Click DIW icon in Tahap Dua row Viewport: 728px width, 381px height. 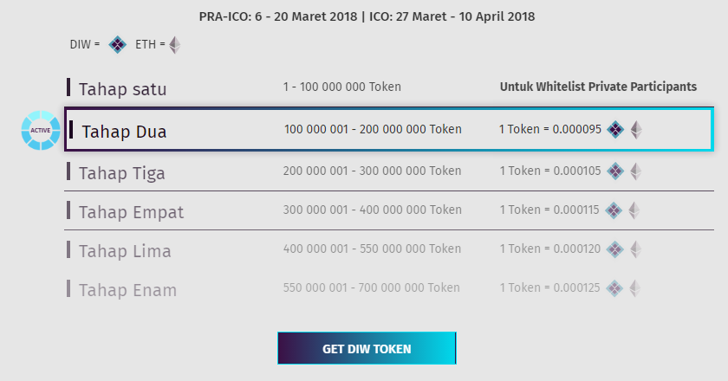point(615,130)
